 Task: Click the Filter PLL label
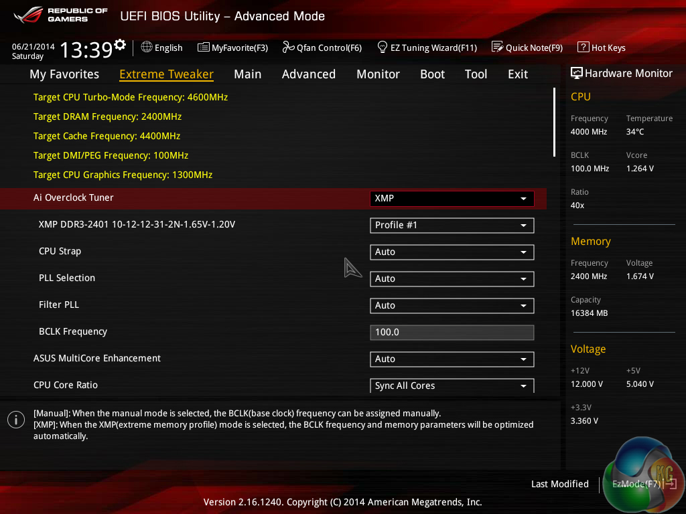coord(59,305)
